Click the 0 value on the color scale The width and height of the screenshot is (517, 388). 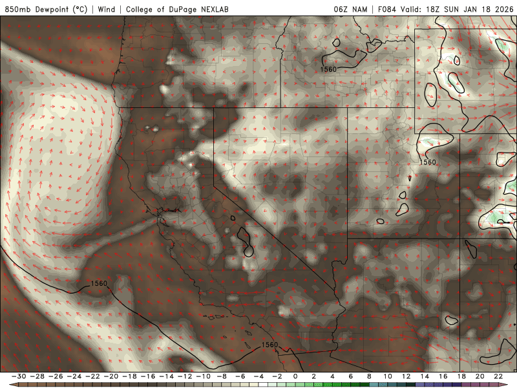295,376
